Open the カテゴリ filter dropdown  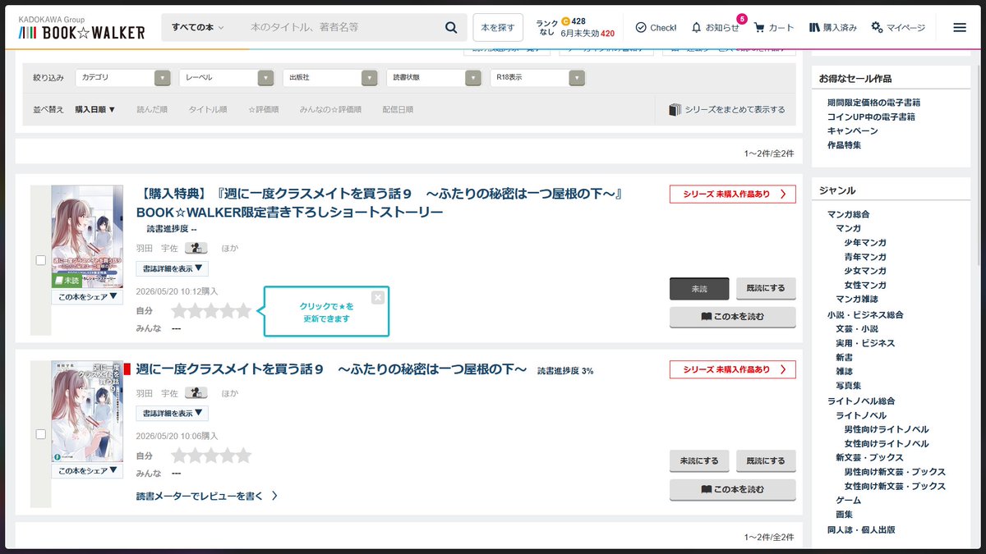click(123, 77)
